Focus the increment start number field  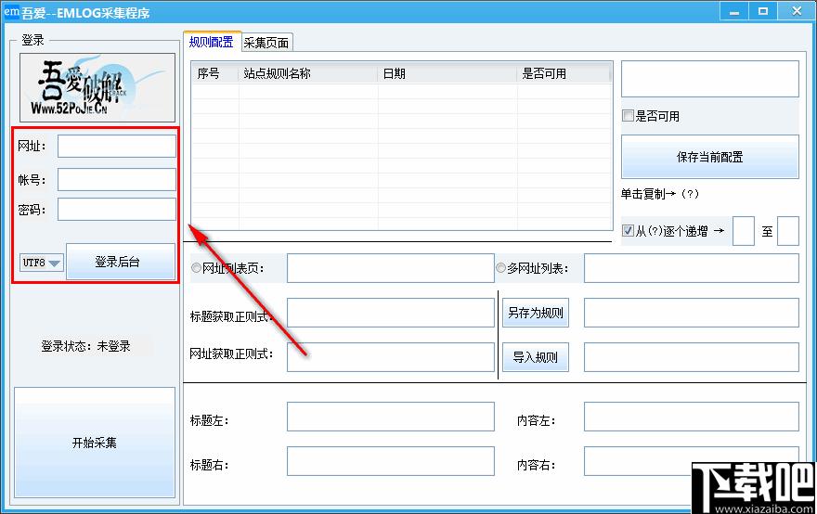pyautogui.click(x=744, y=231)
